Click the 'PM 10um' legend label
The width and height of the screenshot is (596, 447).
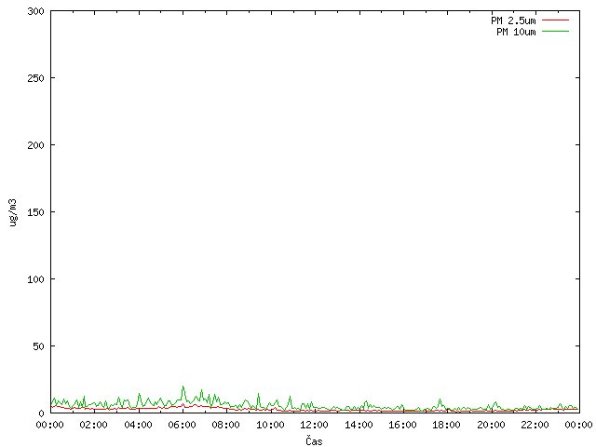click(516, 32)
